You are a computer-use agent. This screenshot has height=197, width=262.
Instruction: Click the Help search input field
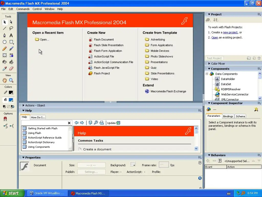[44, 123]
